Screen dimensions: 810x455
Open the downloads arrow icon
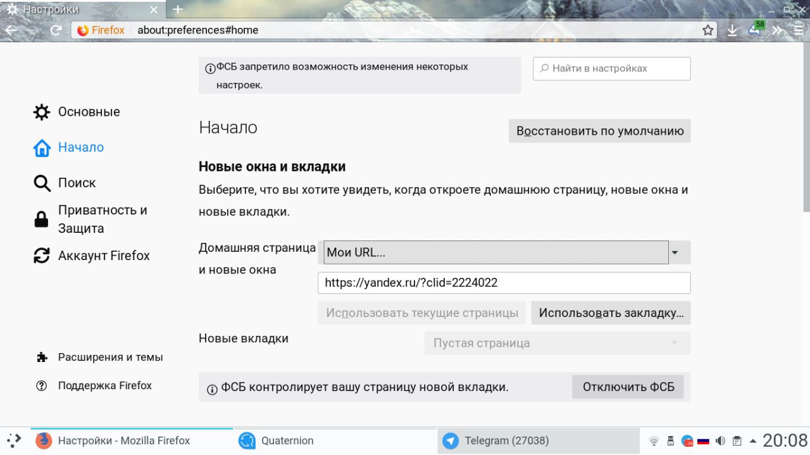(732, 30)
